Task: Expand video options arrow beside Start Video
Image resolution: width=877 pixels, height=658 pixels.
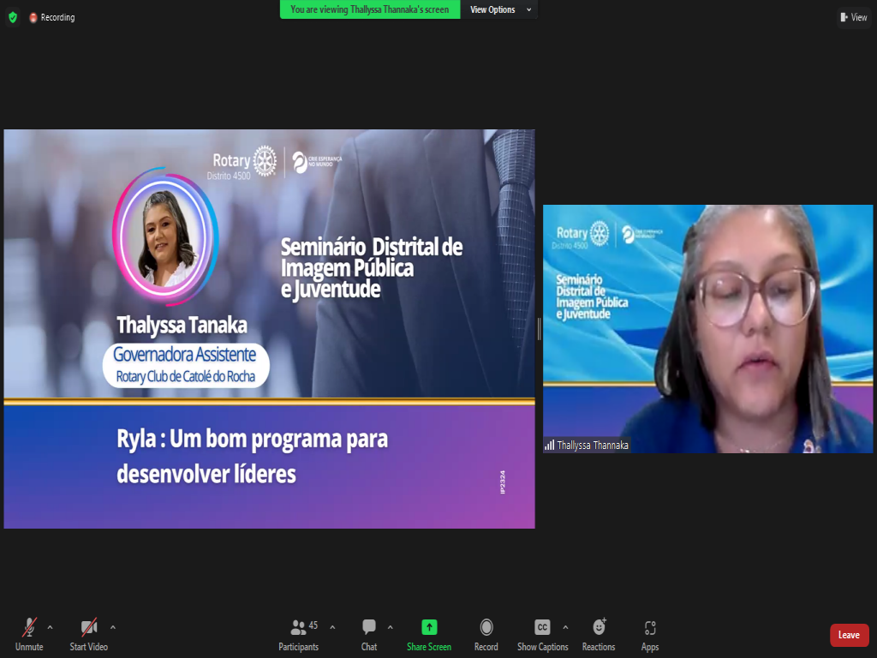Action: coord(113,627)
